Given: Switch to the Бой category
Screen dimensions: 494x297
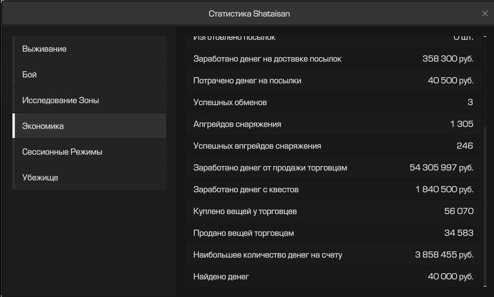Looking at the screenshot, I should [89, 74].
